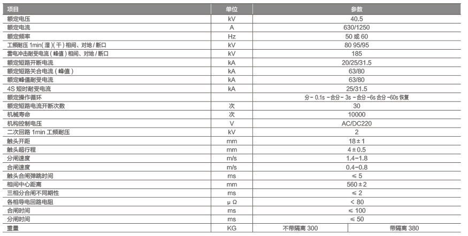Click the 80 95/95 value cell
The width and height of the screenshot is (468, 236).
[x=356, y=45]
